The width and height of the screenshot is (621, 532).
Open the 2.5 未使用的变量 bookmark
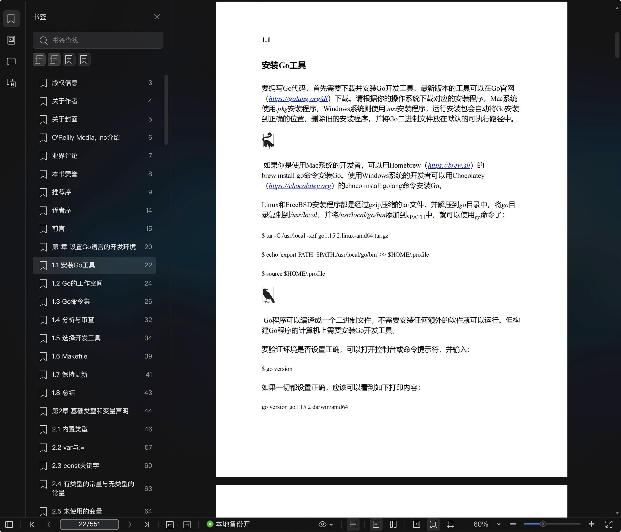click(94, 511)
